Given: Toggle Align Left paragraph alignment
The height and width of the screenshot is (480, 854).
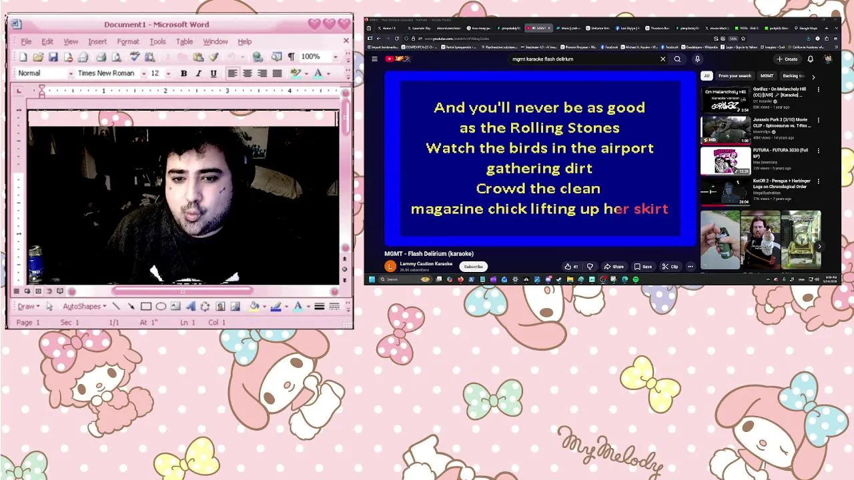Looking at the screenshot, I should [232, 73].
